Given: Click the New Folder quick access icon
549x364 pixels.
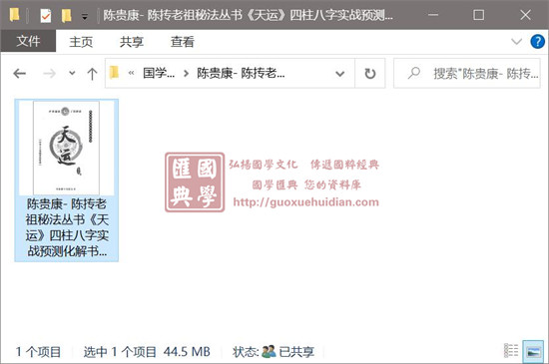Looking at the screenshot, I should (x=66, y=15).
